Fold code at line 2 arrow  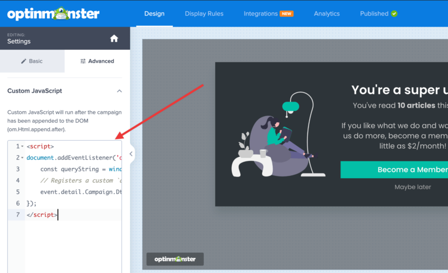22,157
